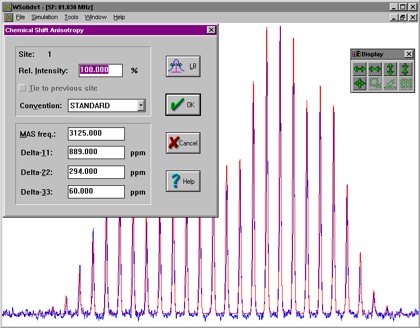
Task: Click the horizontal compress arrows icon
Action: pyautogui.click(x=375, y=69)
